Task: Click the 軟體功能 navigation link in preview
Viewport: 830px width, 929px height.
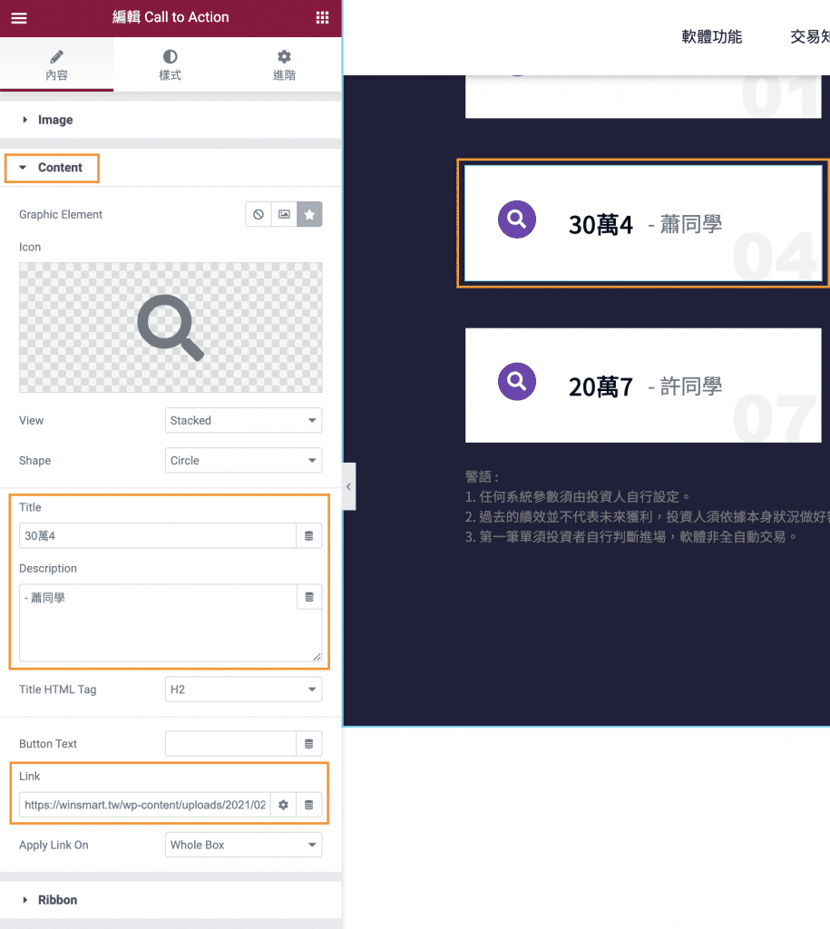Action: (711, 36)
